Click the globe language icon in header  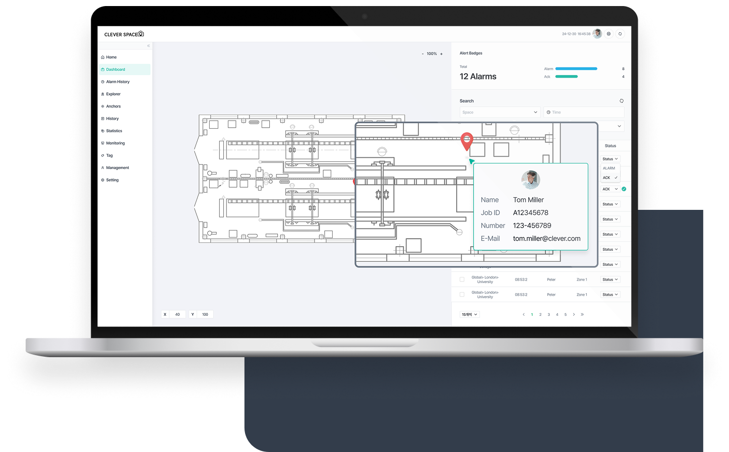609,34
